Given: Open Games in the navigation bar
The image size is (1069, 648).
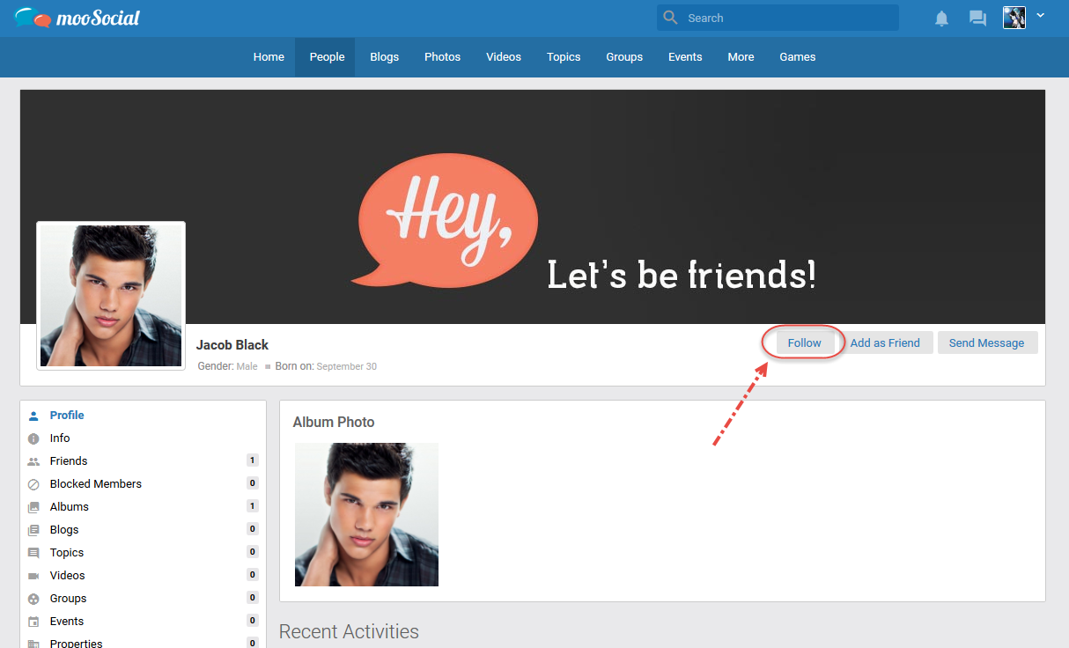Looking at the screenshot, I should click(798, 57).
